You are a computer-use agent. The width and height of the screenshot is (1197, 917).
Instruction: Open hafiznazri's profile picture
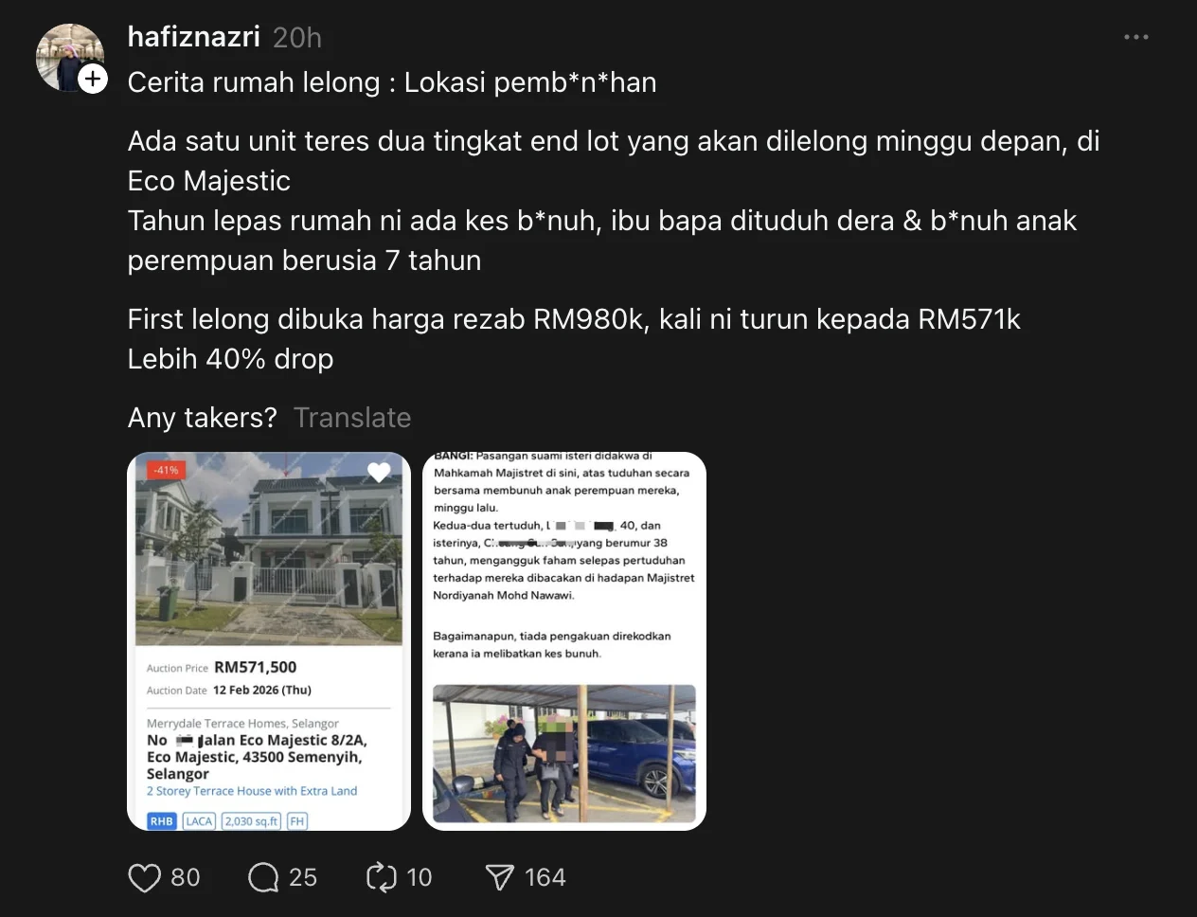(69, 57)
